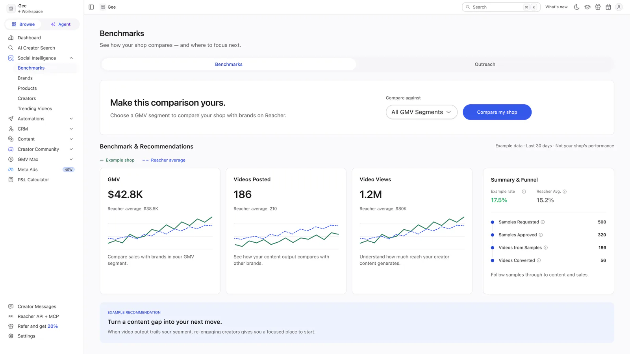This screenshot has width=630, height=354.
Task: Click info icon beside Videos Converted
Action: pos(539,260)
